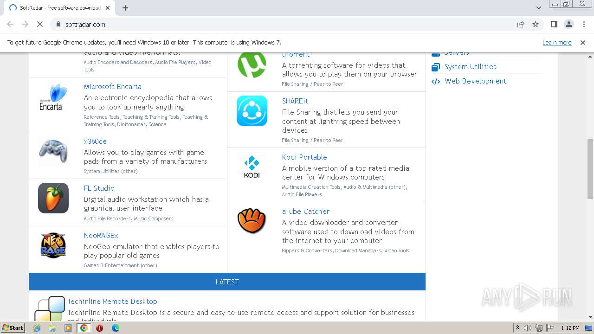Click the Audio Encoders and Decoders tag

click(118, 62)
